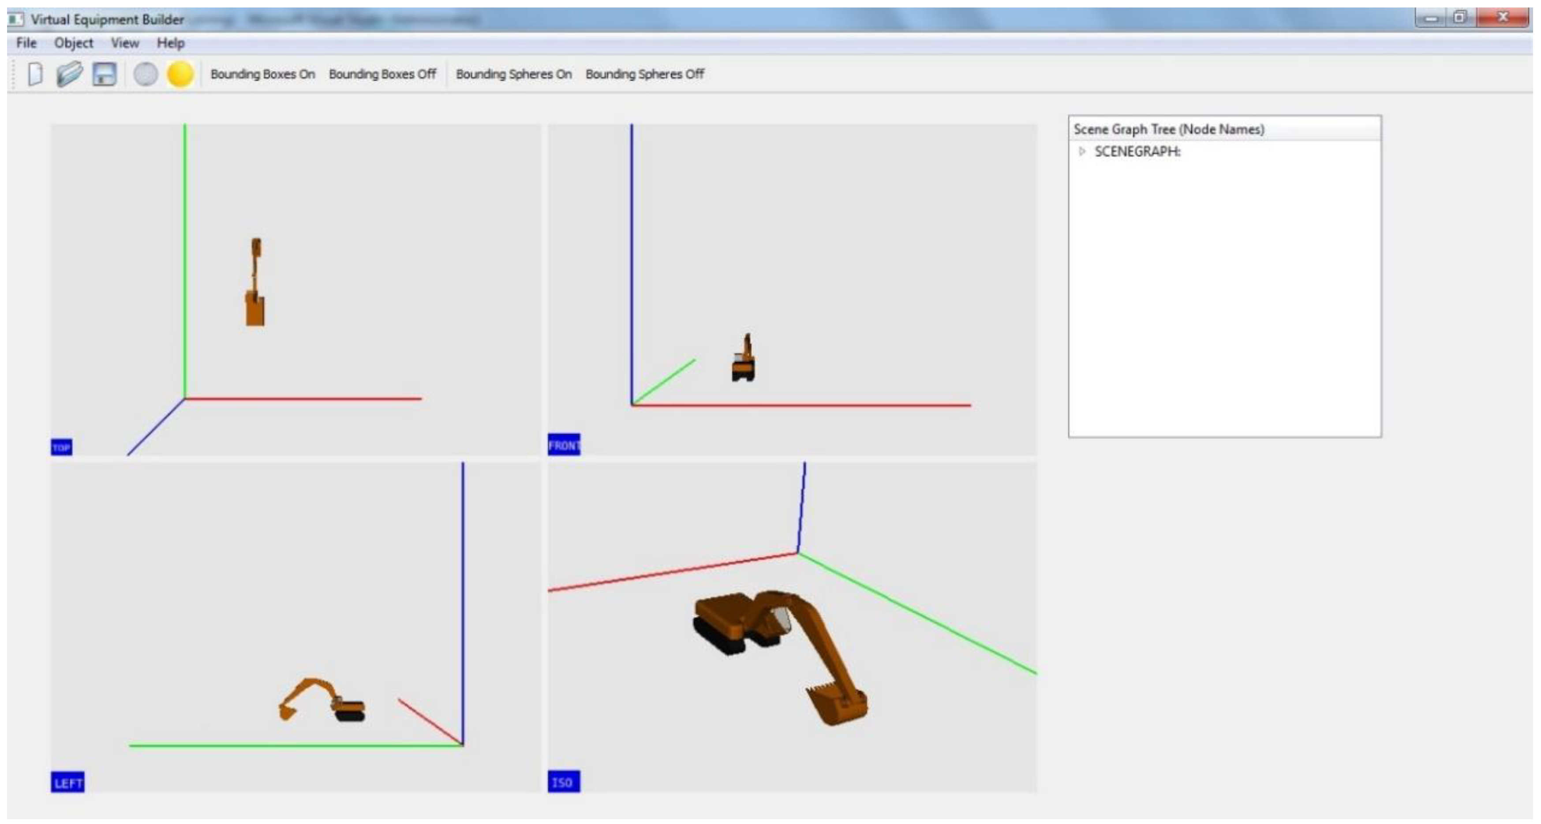Click the Open folder icon

pyautogui.click(x=69, y=75)
